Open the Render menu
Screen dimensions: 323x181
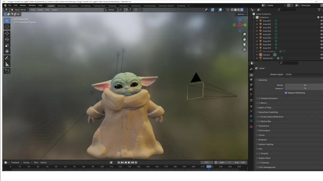pos(23,5)
